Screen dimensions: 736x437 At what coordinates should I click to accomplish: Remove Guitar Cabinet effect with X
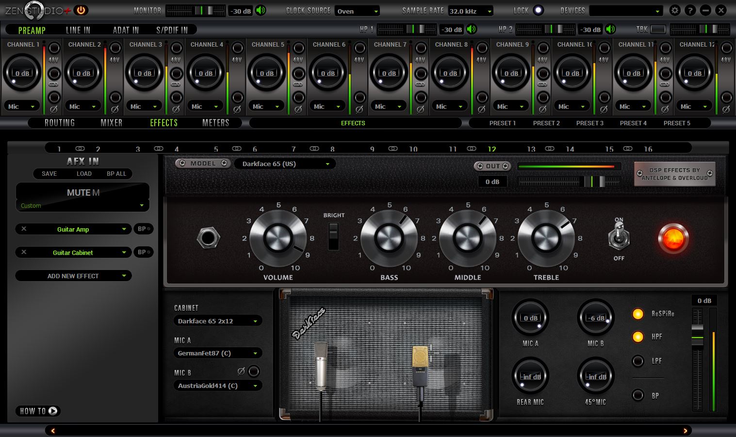pyautogui.click(x=24, y=252)
